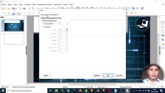Select the 'Sem transparência' radio button

tap(43, 21)
